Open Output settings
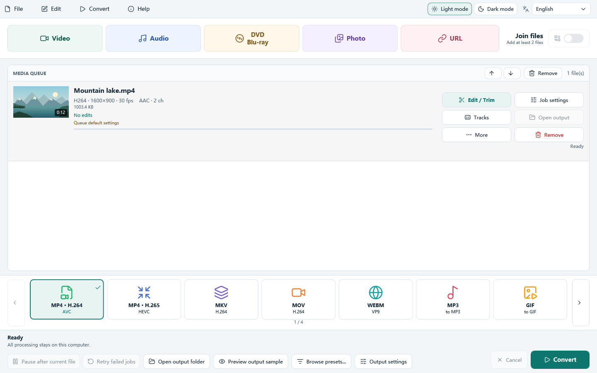597x373 pixels. (x=383, y=361)
